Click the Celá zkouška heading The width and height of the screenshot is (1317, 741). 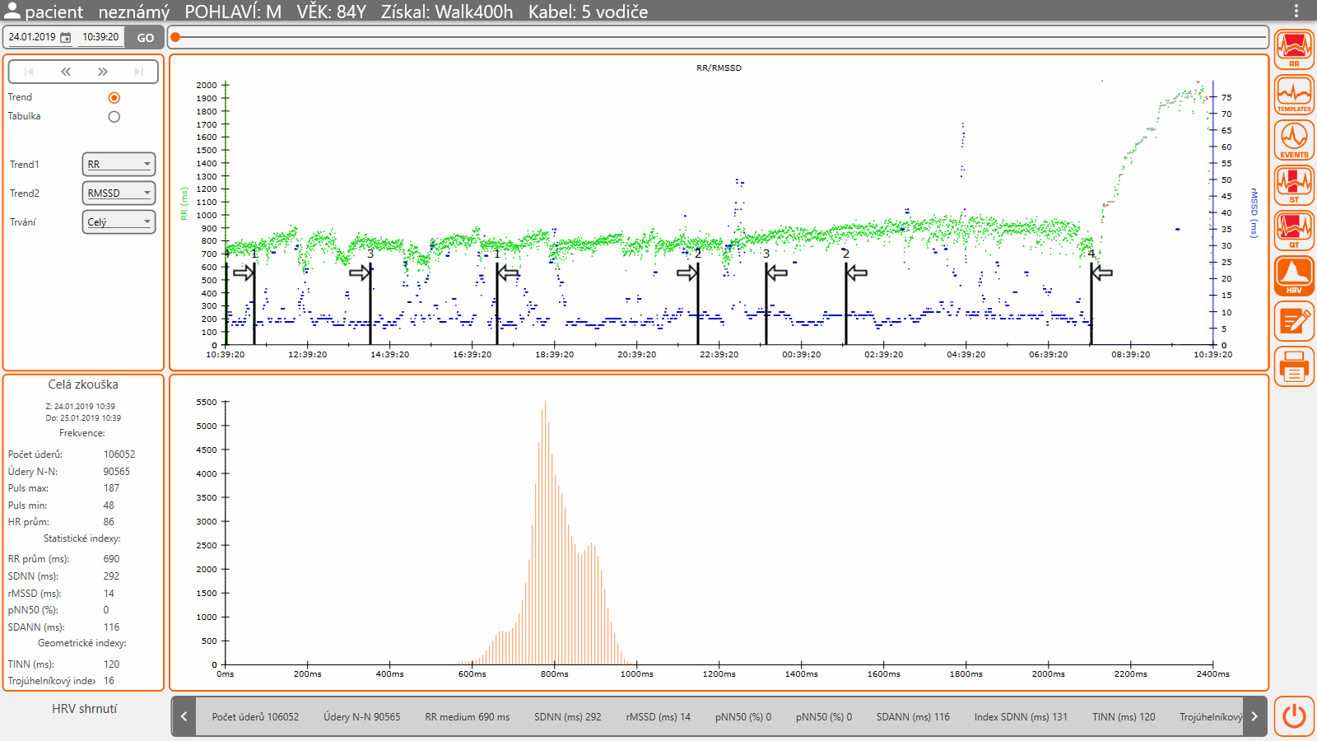(x=83, y=384)
